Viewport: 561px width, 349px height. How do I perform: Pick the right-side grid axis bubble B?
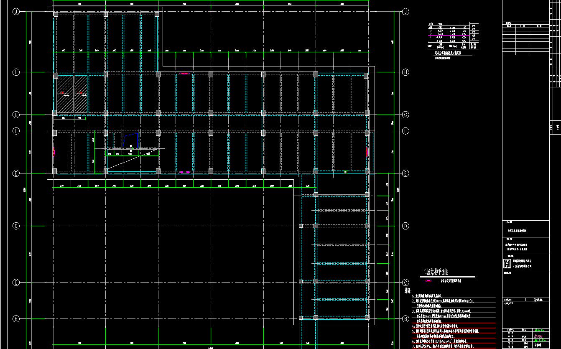pos(405,319)
